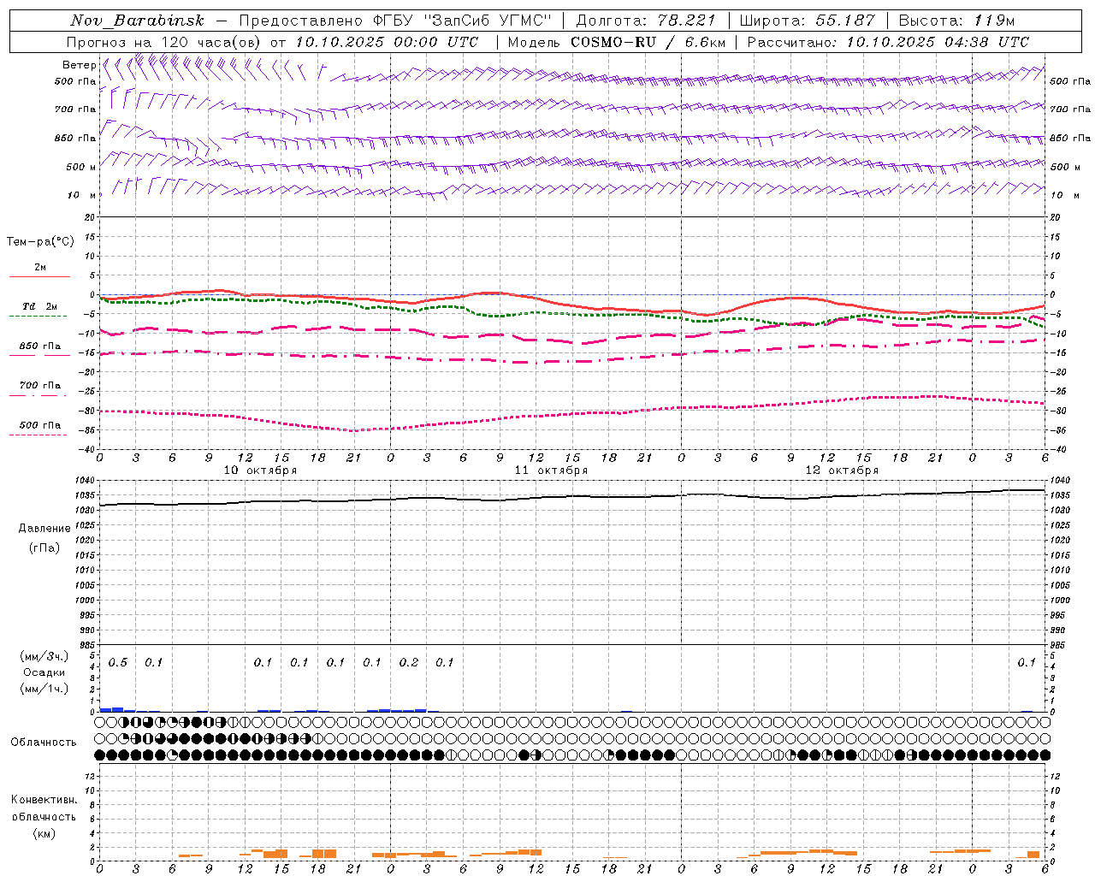This screenshot has height=876, width=1095.
Task: Click the 500 гПа dotted legend line
Action: click(38, 435)
